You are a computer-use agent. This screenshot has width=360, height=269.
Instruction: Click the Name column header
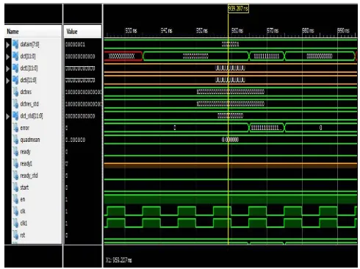pyautogui.click(x=33, y=32)
